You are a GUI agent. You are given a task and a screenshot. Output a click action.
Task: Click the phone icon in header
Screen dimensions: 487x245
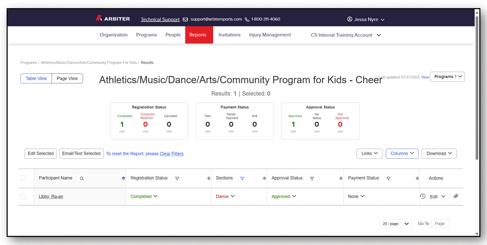point(247,19)
